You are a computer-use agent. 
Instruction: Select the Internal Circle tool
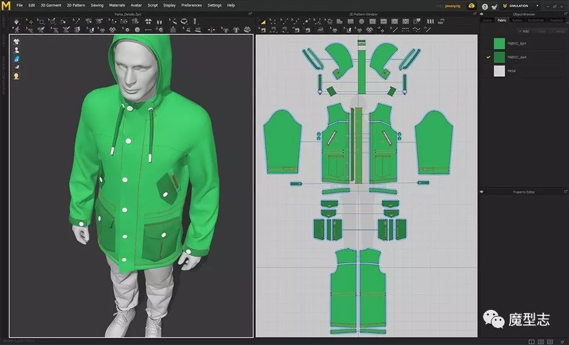pyautogui.click(x=395, y=22)
